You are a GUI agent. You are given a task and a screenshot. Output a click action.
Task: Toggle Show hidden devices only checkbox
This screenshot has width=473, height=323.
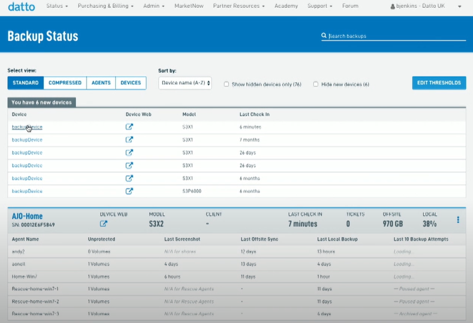pyautogui.click(x=226, y=84)
